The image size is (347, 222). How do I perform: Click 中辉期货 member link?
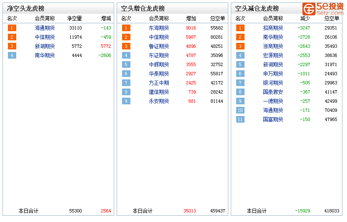[x=159, y=64]
